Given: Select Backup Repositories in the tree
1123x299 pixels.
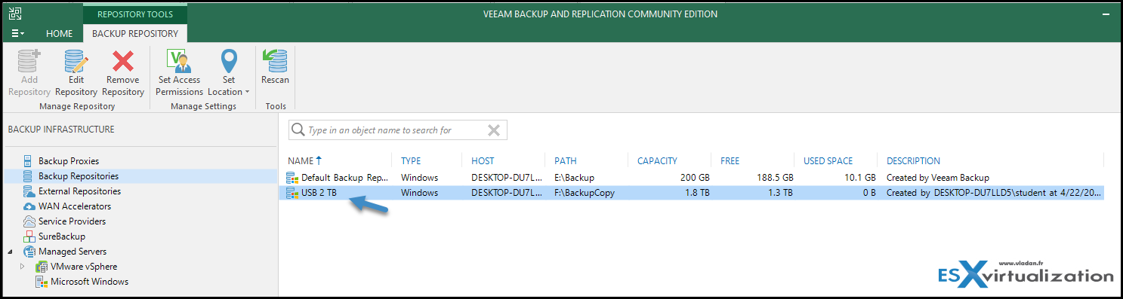Looking at the screenshot, I should coord(79,176).
